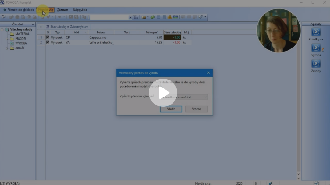This screenshot has width=330, height=185.
Task: Open the Nápověda menu
Action: coord(80,10)
